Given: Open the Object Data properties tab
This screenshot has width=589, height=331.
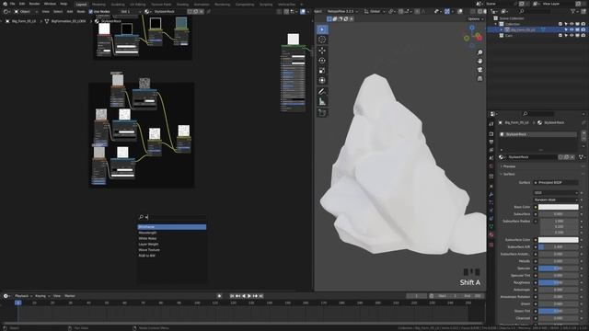Looking at the screenshot, I should point(491,227).
